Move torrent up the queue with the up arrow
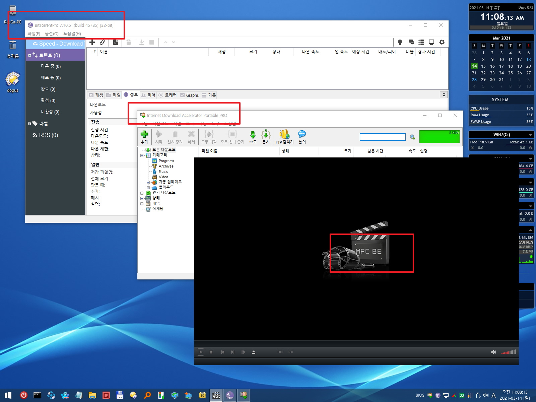Screen dimensions: 536x402 [x=165, y=42]
